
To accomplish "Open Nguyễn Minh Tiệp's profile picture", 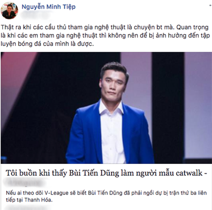I will tap(9, 10).
